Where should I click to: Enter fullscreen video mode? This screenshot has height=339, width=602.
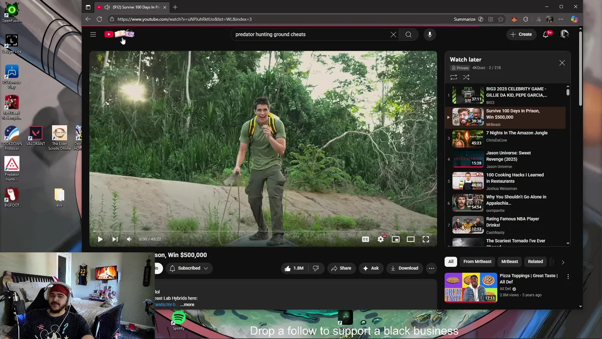click(x=426, y=239)
